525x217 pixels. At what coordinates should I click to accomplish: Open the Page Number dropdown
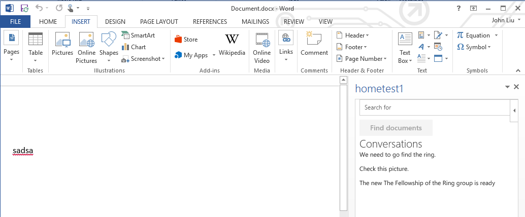click(x=362, y=59)
